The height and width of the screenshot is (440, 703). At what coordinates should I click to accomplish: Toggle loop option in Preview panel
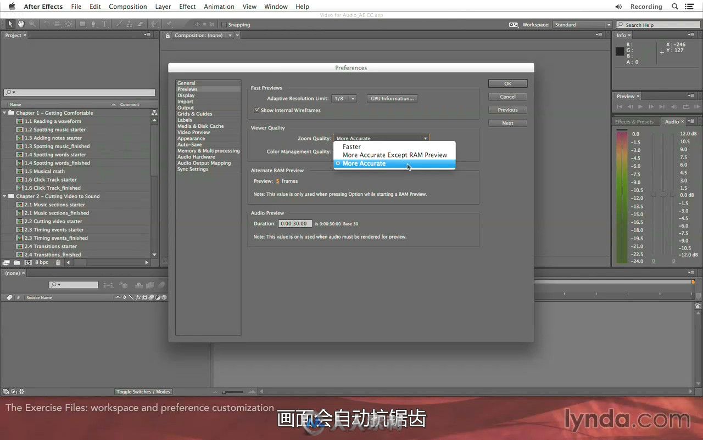tap(686, 106)
